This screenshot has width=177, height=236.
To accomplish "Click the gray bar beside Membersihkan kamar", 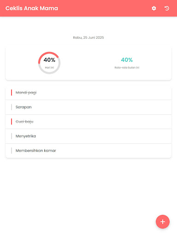I will tap(12, 151).
